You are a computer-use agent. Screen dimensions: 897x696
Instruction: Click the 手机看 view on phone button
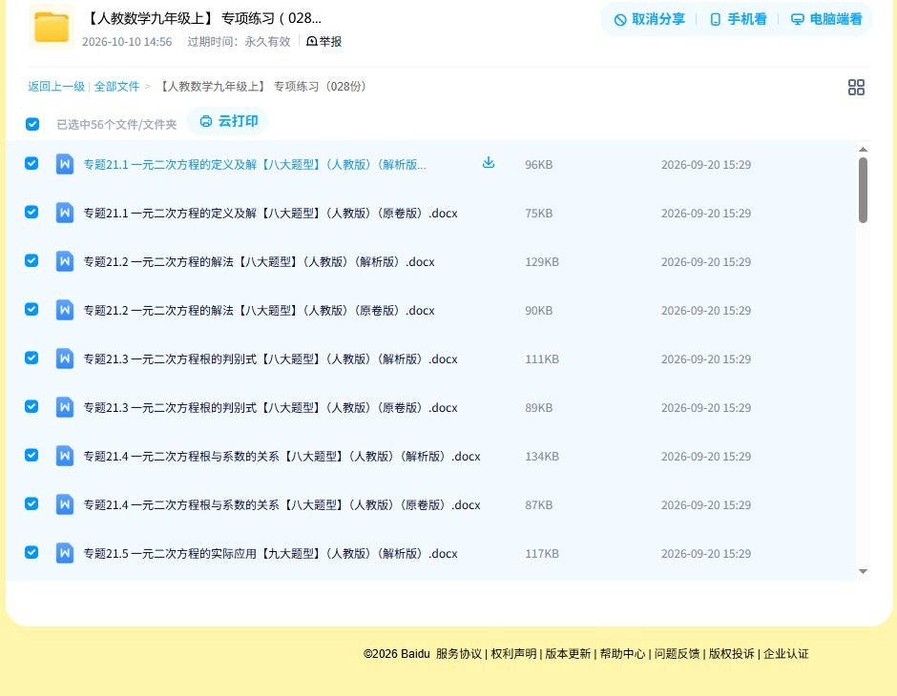point(738,19)
